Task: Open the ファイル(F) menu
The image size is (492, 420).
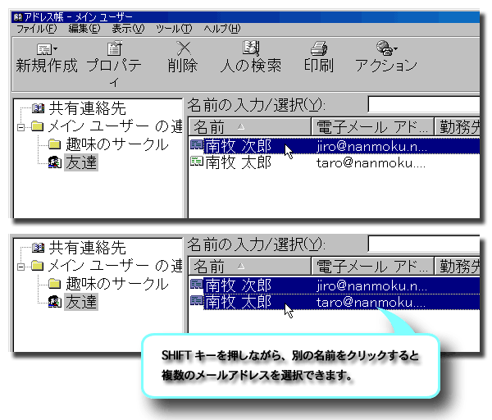Action: click(x=37, y=29)
